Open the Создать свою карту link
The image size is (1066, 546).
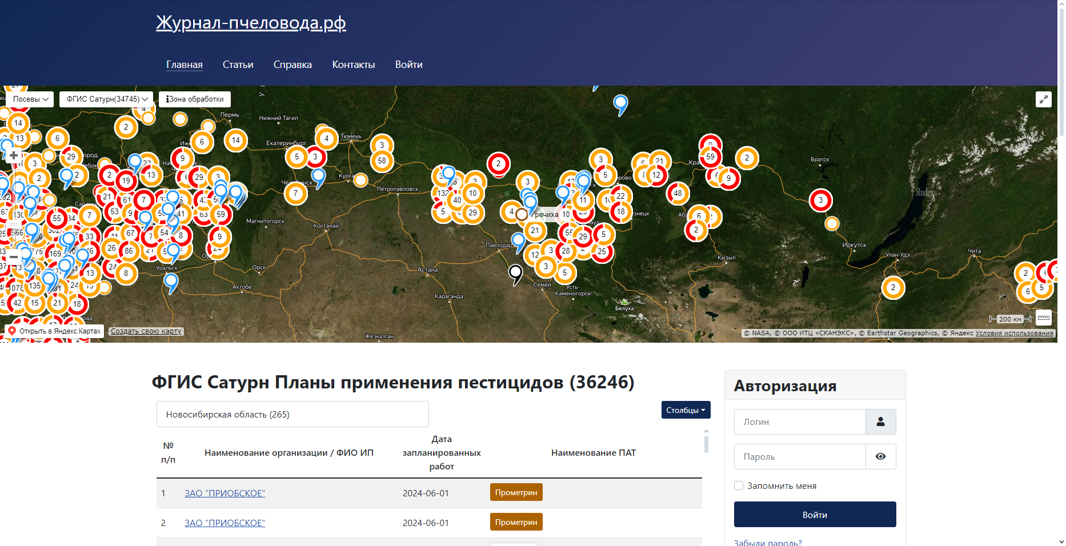tap(146, 331)
